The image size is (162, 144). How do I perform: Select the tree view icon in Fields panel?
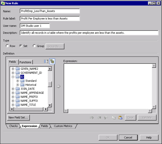[52, 61]
